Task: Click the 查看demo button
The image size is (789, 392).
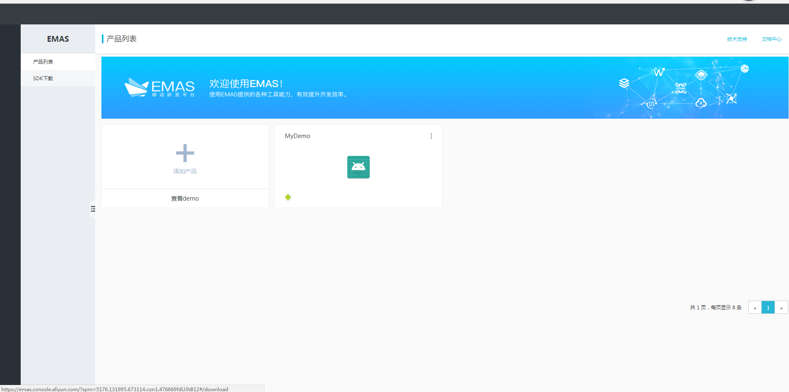Action: click(x=185, y=198)
